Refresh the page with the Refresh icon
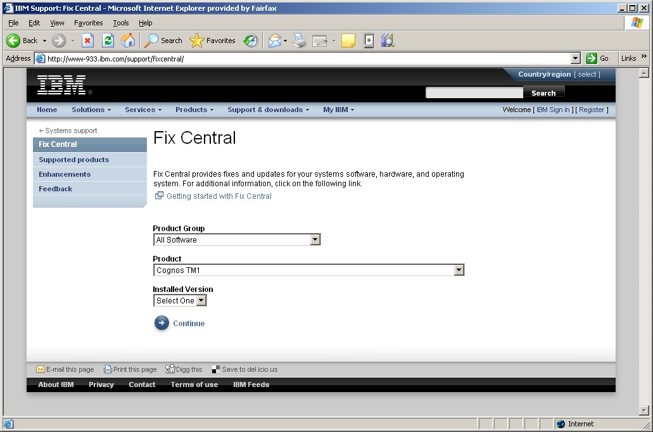 [108, 41]
